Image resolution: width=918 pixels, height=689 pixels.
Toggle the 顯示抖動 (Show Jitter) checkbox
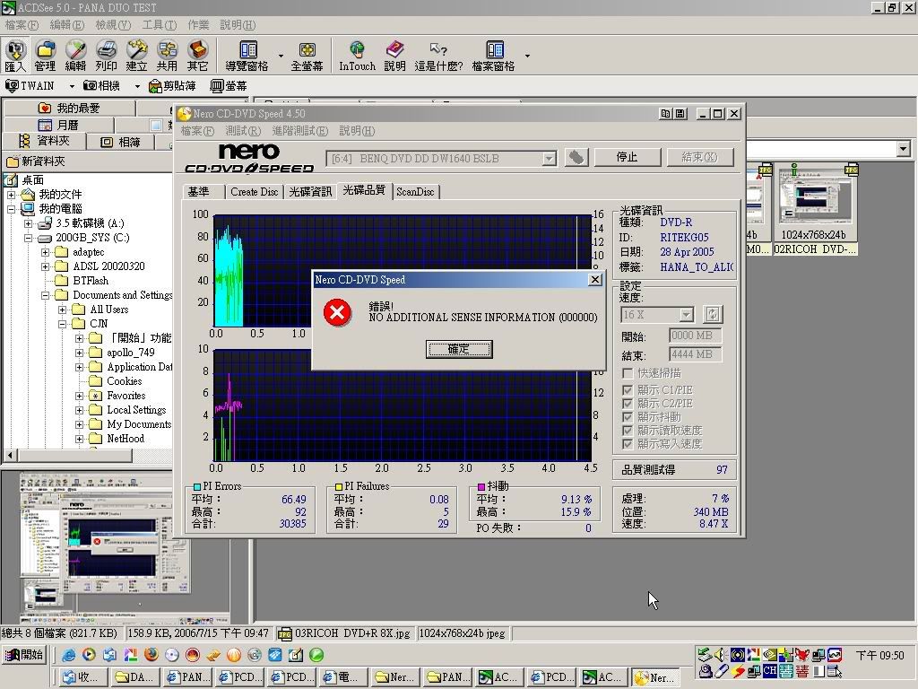[628, 417]
